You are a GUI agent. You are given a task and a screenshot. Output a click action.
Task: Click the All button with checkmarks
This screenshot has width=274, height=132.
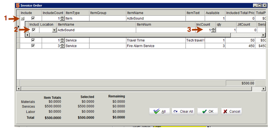tap(159, 111)
